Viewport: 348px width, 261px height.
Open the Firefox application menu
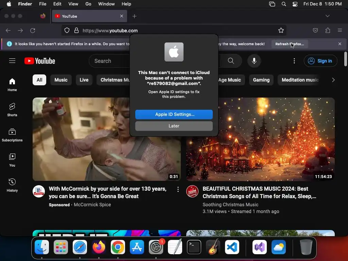pyautogui.click(x=340, y=30)
